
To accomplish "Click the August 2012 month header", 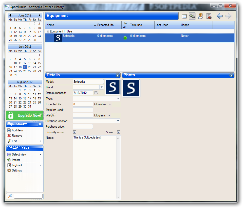I will point(25,82).
